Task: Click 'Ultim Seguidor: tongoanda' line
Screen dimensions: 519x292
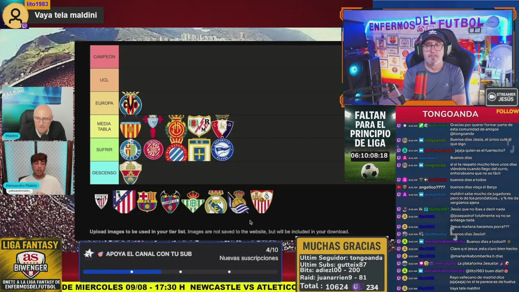Action: tap(341, 258)
